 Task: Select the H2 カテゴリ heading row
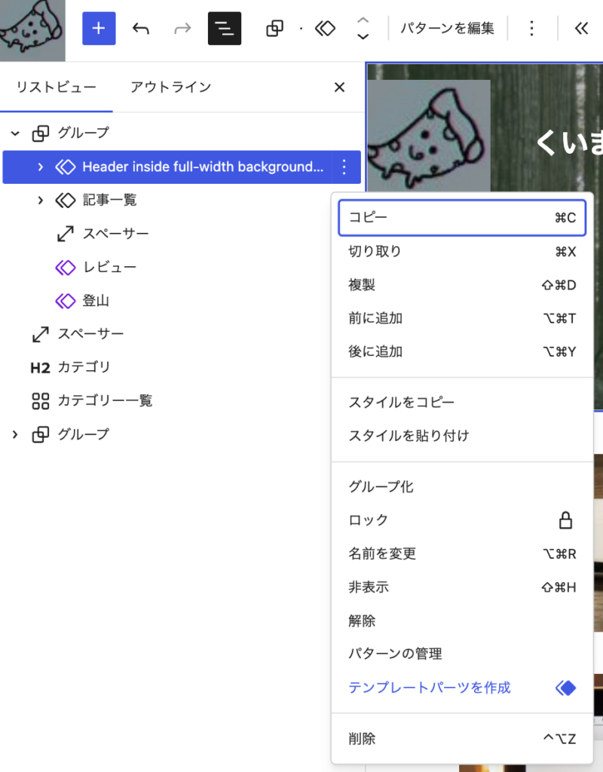coord(182,368)
